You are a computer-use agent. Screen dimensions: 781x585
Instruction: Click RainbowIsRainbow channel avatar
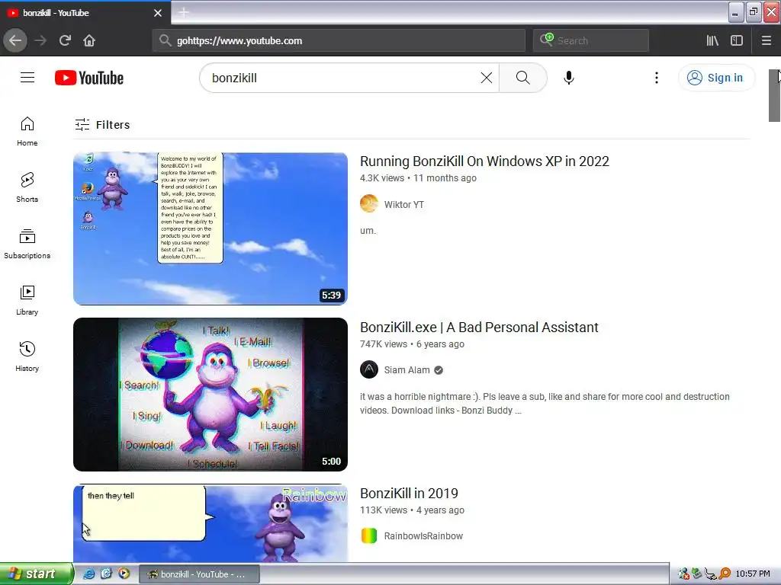[369, 535]
